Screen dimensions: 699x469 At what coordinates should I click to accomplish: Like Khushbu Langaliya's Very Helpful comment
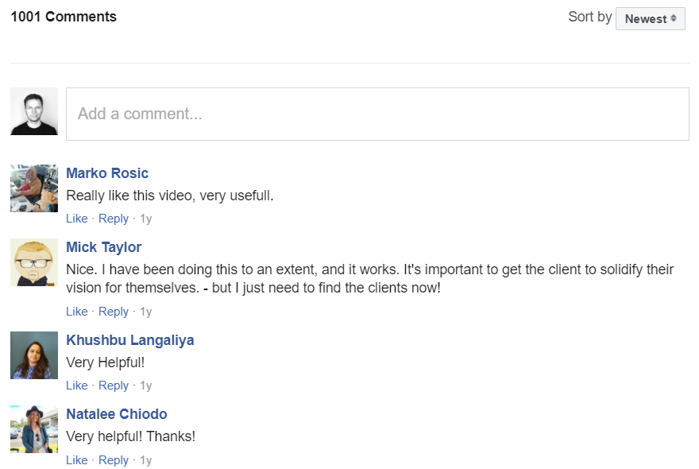click(x=77, y=386)
